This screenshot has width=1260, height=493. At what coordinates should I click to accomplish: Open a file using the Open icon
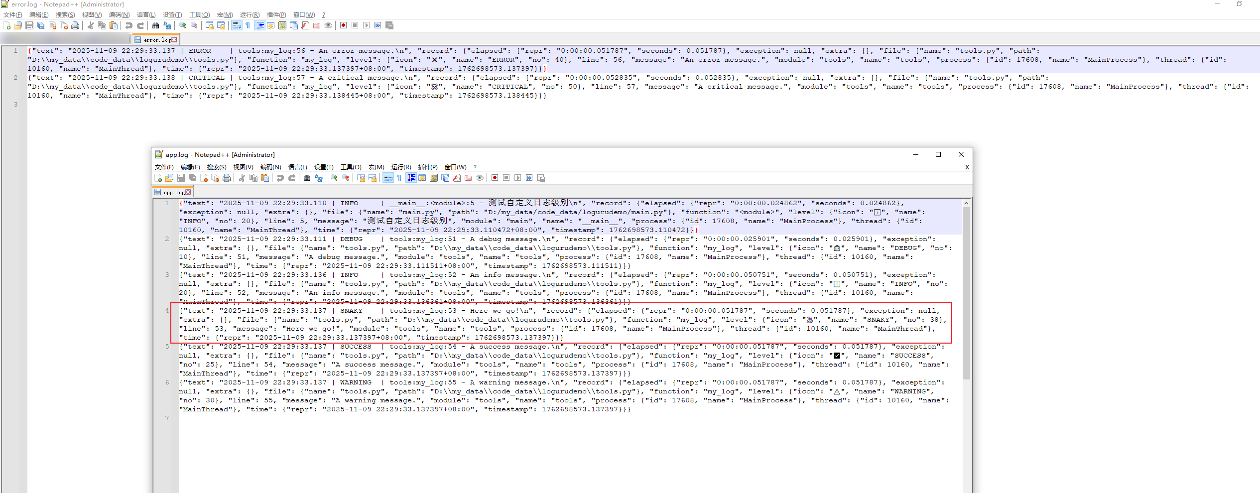tap(17, 25)
